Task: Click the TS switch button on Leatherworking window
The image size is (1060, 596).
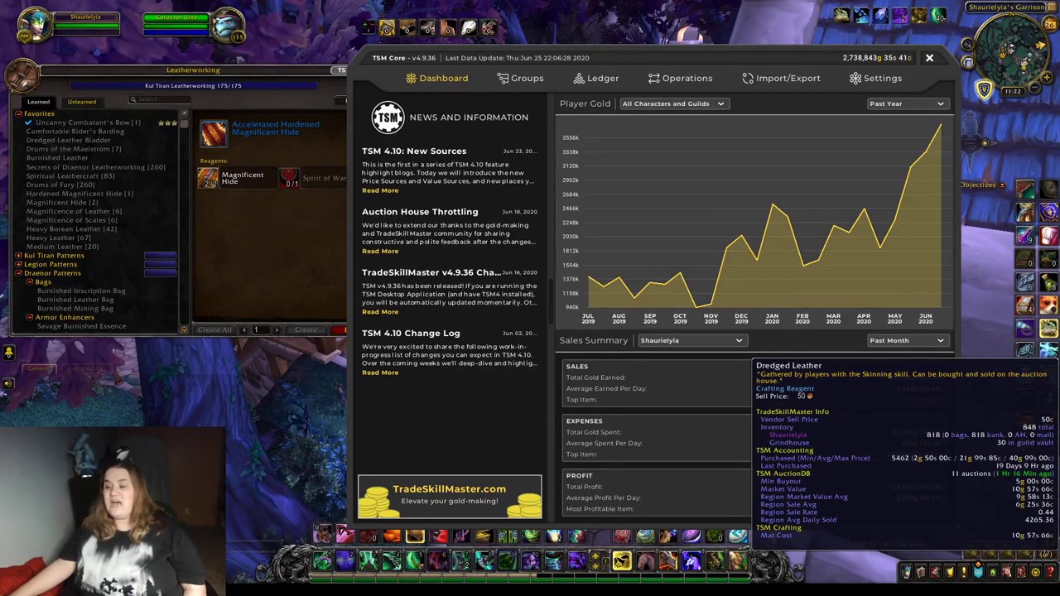Action: click(340, 70)
